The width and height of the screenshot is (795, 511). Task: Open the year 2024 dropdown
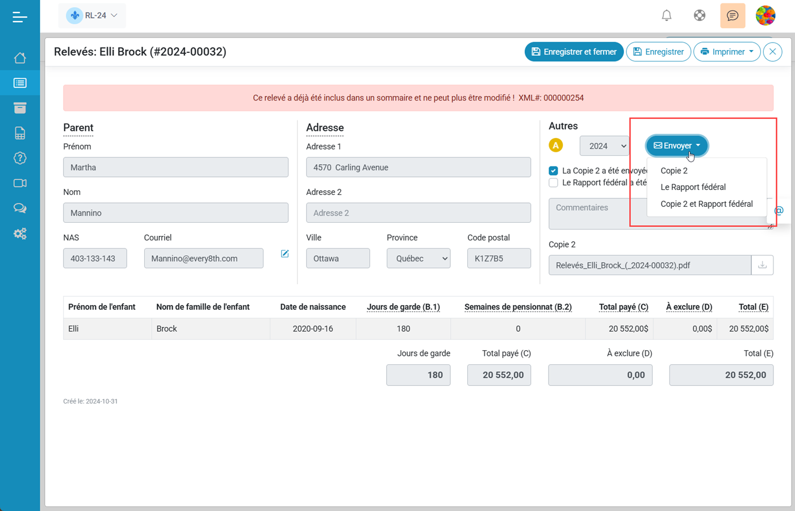(x=604, y=146)
